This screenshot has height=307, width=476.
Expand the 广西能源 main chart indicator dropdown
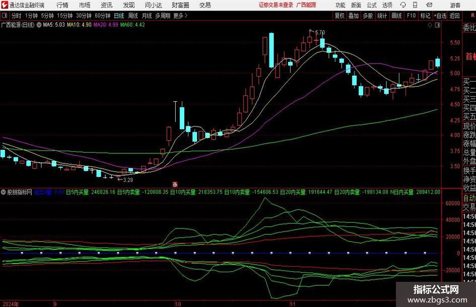click(x=39, y=25)
